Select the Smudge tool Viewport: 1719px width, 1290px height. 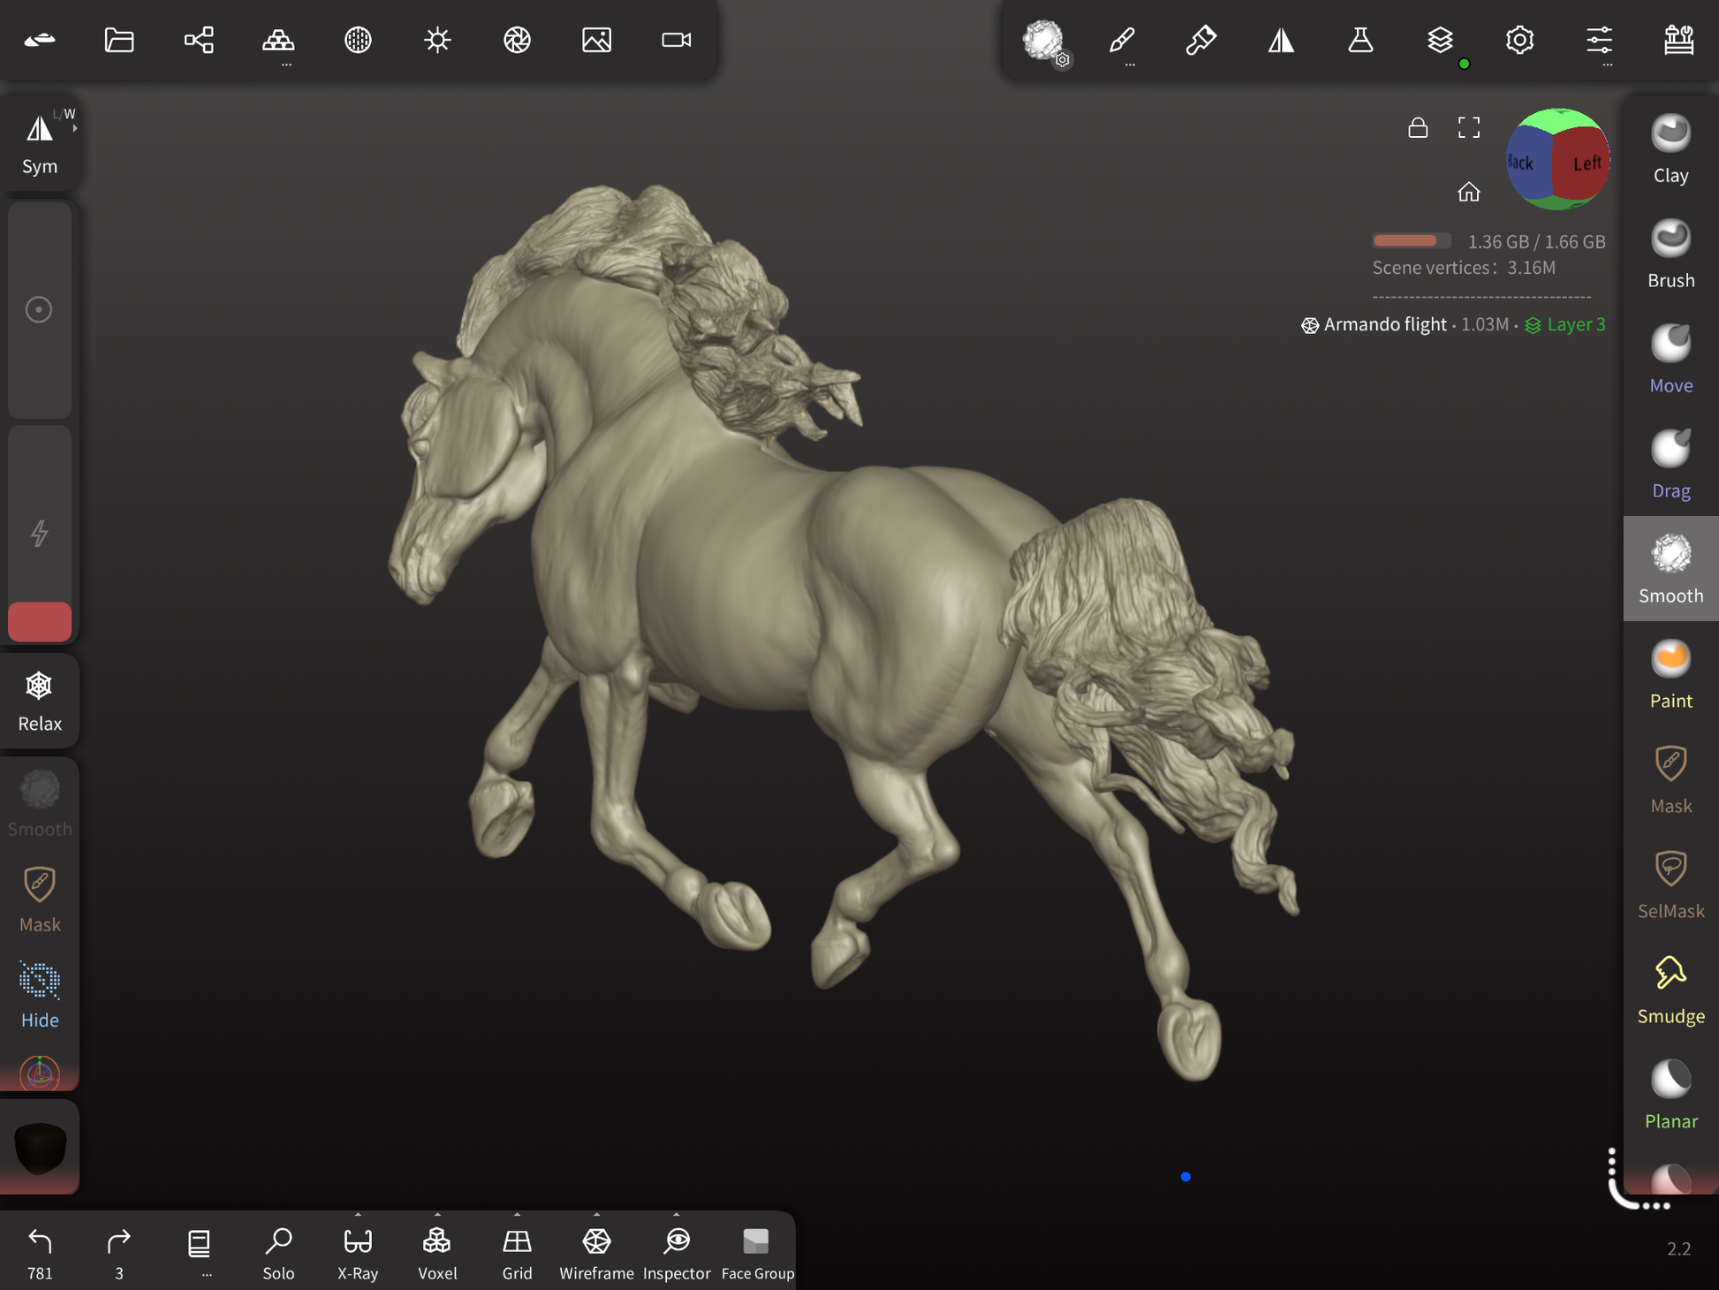click(1670, 990)
